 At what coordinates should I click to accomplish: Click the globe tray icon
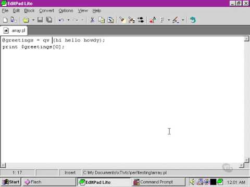pyautogui.click(x=207, y=182)
